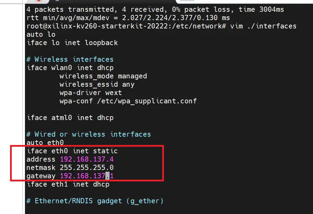Click the vim cursor block in gateway address
313x214 pixels.
[x=107, y=176]
